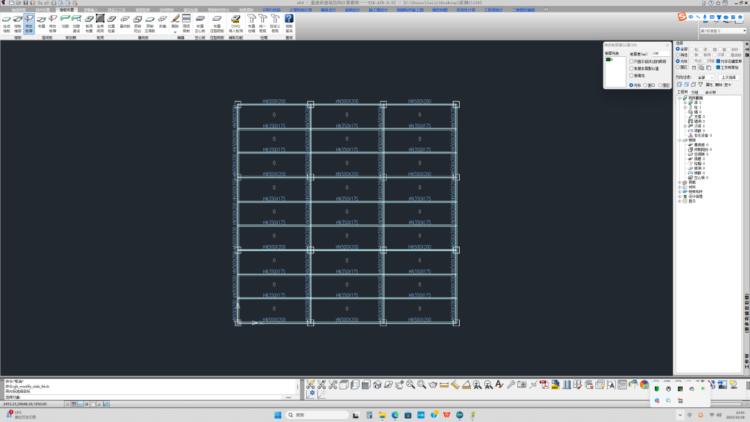Expand the 柱 1 tree node
Image resolution: width=750 pixels, height=422 pixels.
point(685,108)
